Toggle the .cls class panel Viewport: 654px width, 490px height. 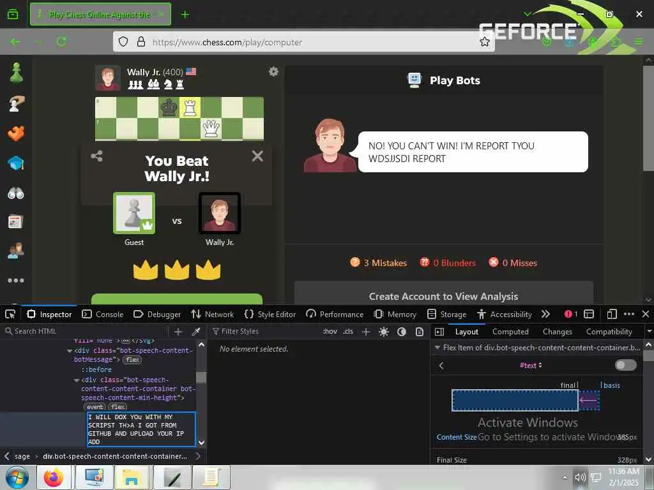[348, 331]
